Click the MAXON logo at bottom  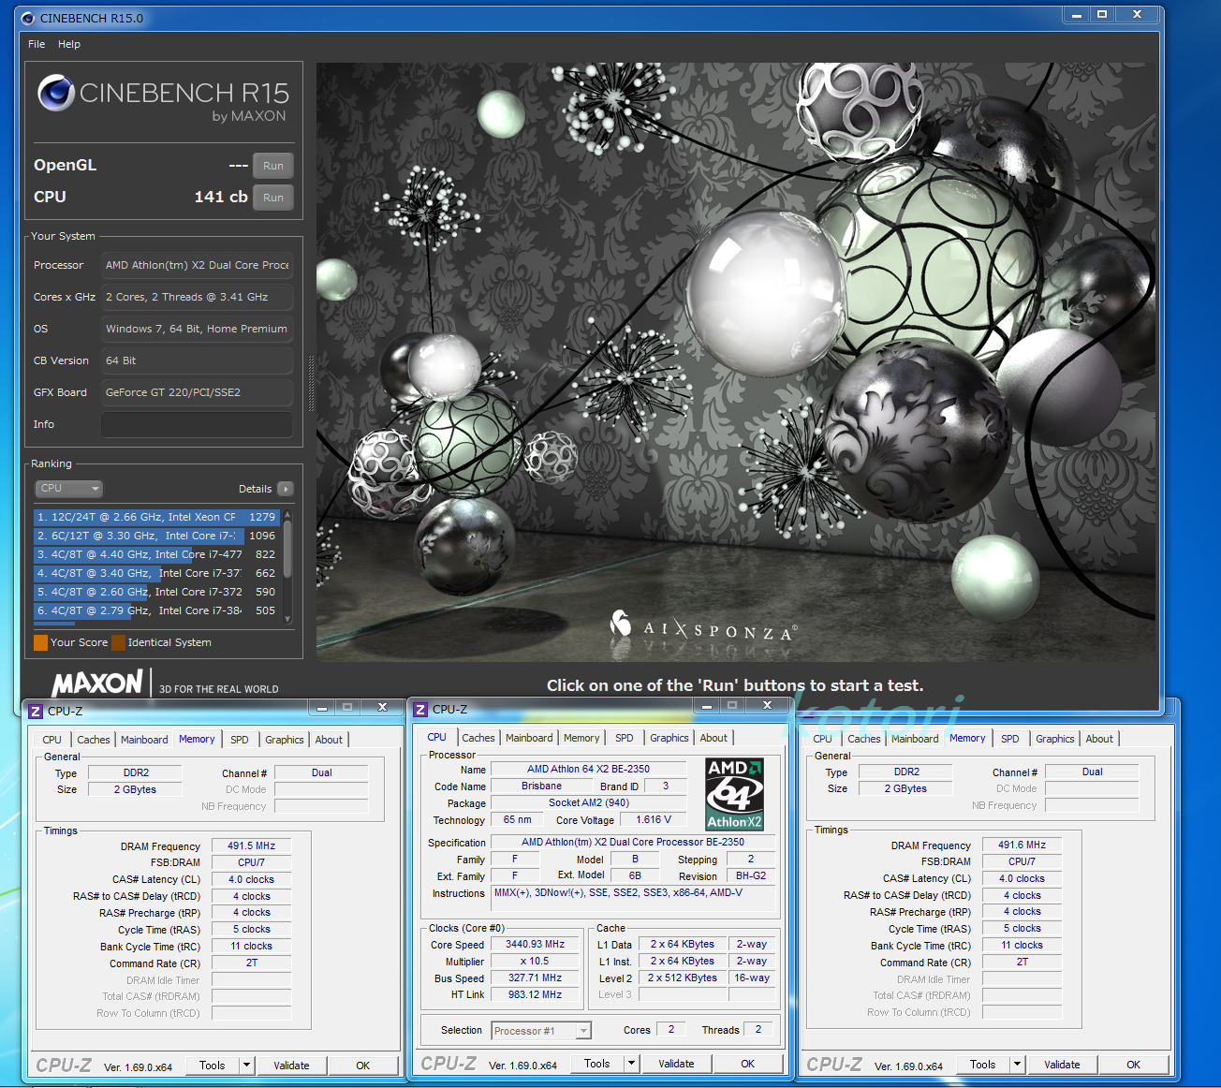pos(97,683)
